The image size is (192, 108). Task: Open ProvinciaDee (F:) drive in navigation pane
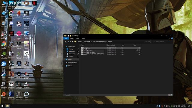click(x=72, y=63)
